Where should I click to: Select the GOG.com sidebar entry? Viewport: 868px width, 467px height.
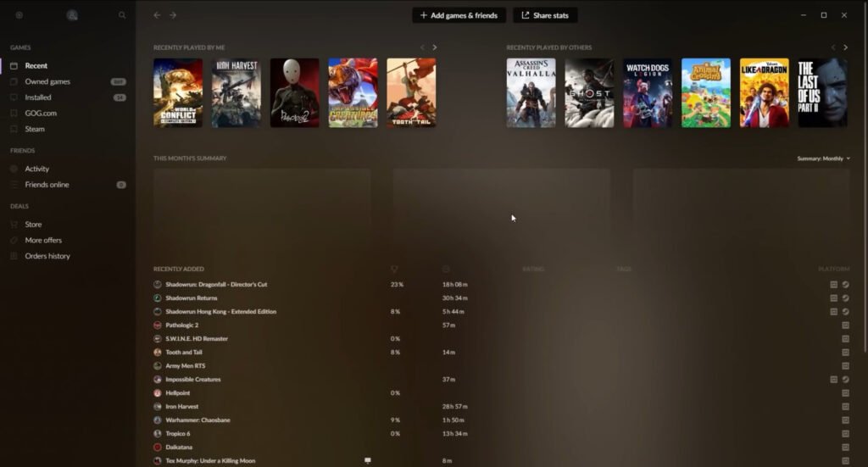click(x=41, y=113)
